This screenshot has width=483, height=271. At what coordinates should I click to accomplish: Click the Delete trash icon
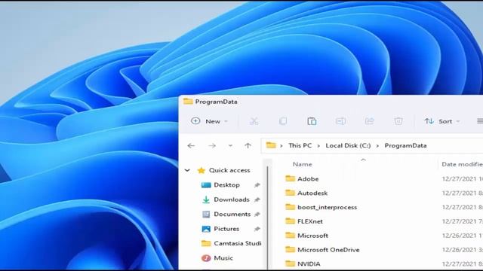click(398, 121)
